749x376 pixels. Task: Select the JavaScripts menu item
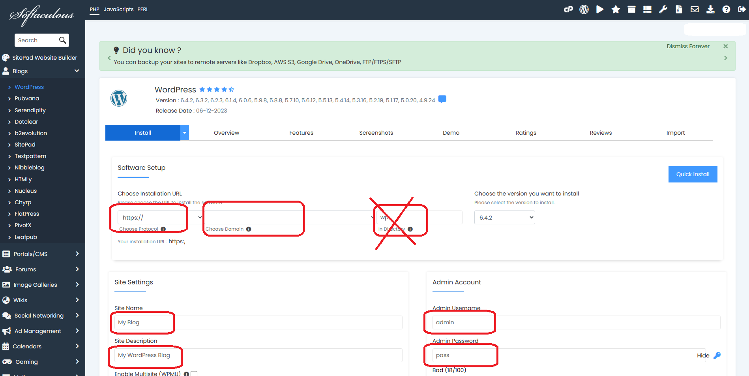click(x=118, y=9)
